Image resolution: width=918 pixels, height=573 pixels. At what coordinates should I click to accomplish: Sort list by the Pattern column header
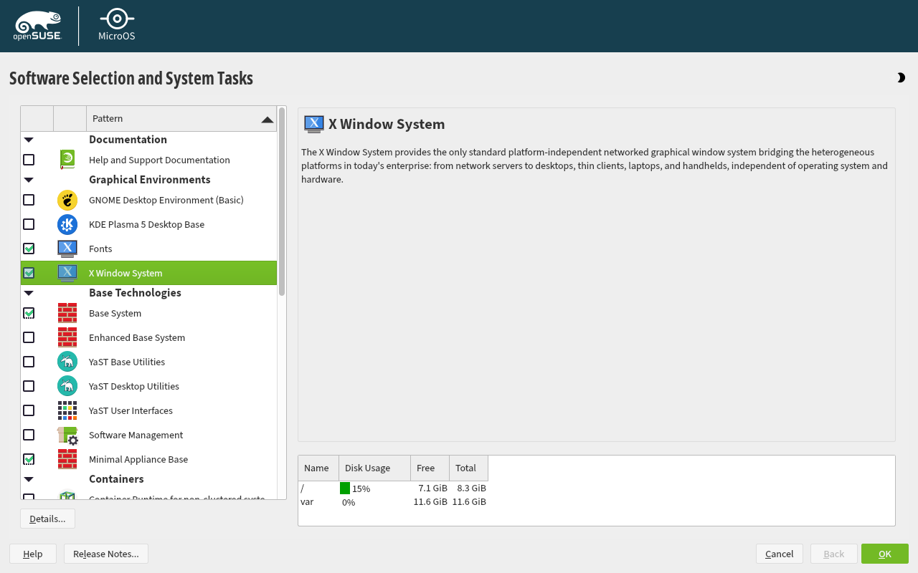(181, 118)
